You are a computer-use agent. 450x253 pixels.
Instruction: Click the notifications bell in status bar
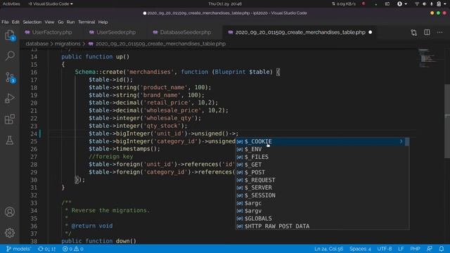tap(442, 249)
